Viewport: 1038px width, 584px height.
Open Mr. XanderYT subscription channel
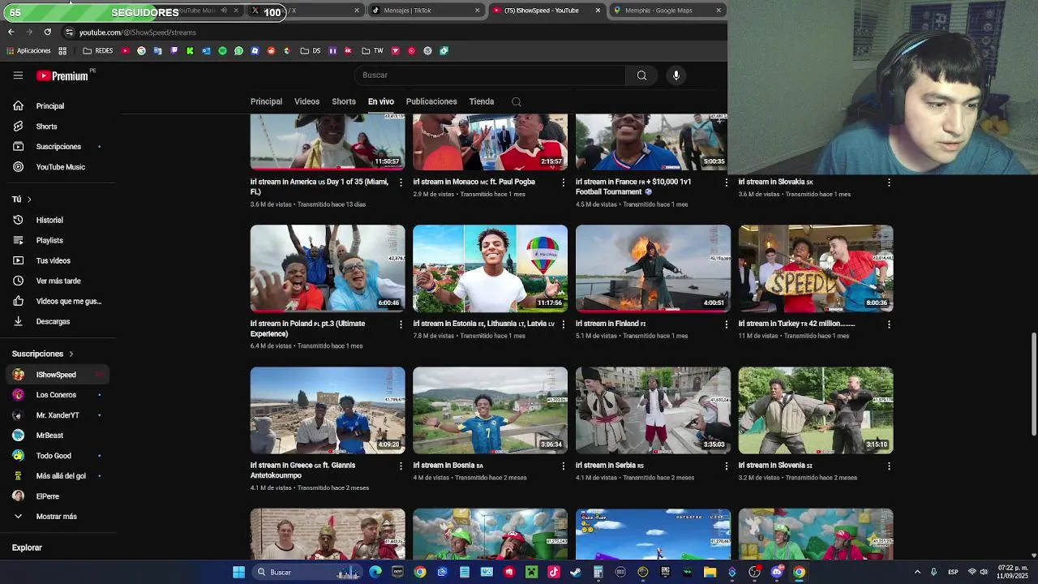58,415
